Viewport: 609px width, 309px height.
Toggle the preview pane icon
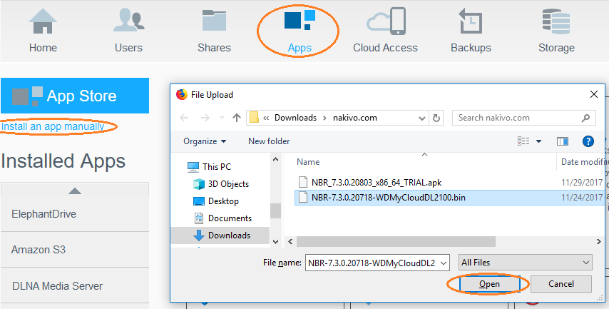click(x=562, y=141)
